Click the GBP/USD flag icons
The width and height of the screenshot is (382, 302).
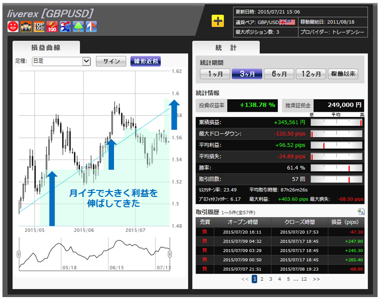287,22
